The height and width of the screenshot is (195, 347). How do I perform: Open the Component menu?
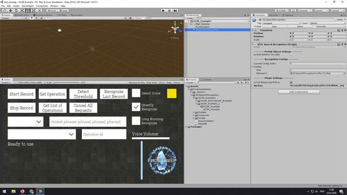click(x=42, y=6)
